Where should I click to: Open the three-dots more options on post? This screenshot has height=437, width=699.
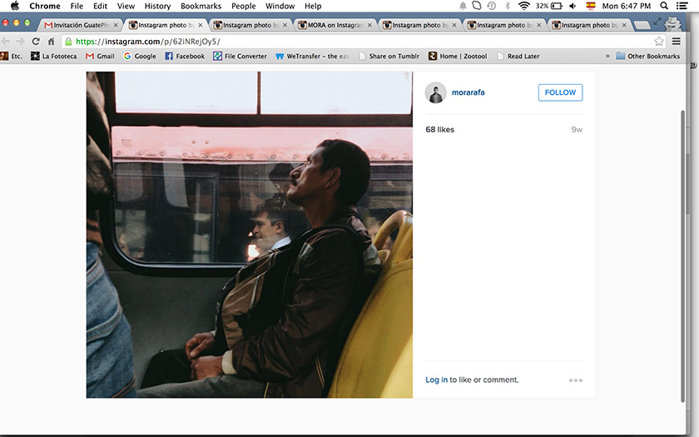576,380
